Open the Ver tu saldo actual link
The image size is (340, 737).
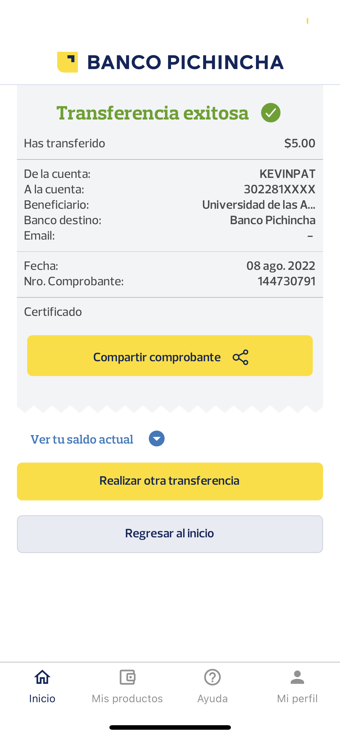[82, 439]
